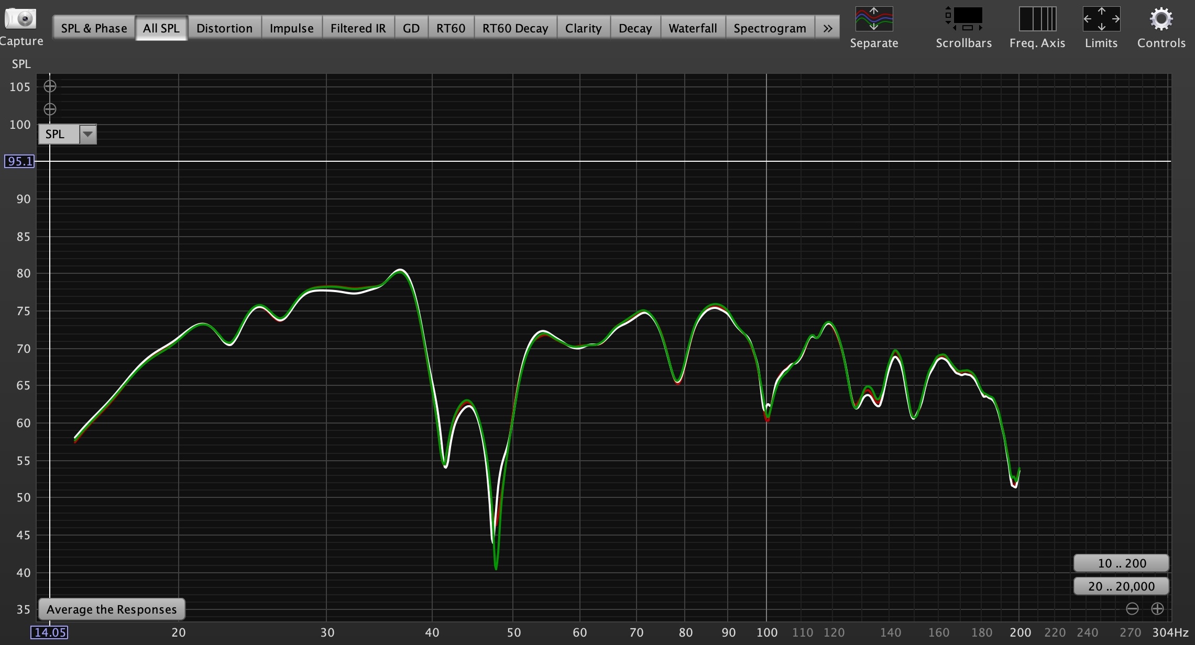Click the Separate traces icon
This screenshot has height=645, width=1195.
tap(873, 19)
